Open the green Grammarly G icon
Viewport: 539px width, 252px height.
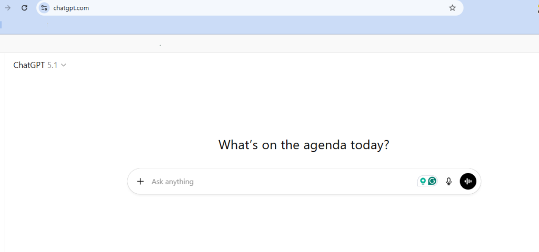432,182
